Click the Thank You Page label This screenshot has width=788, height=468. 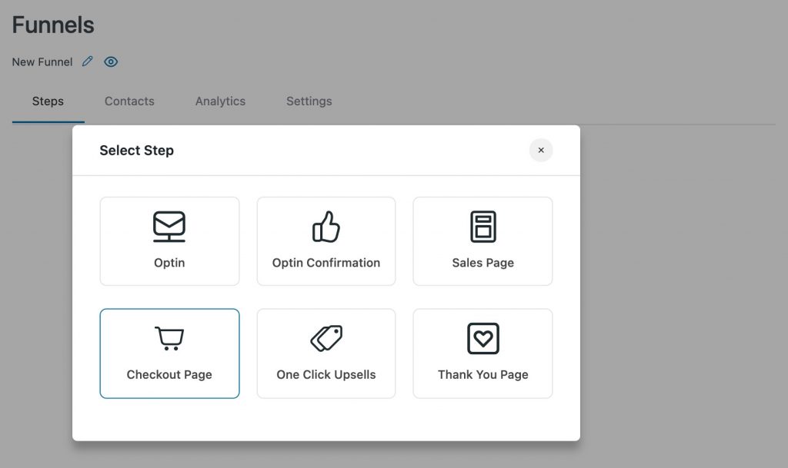483,375
